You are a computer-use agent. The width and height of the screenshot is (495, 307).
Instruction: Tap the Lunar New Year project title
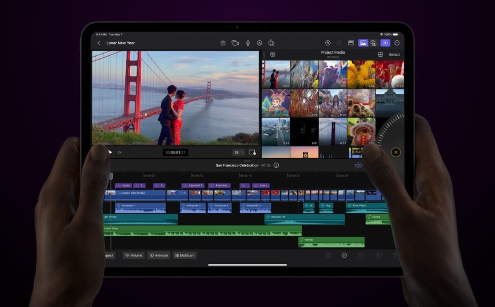point(121,43)
